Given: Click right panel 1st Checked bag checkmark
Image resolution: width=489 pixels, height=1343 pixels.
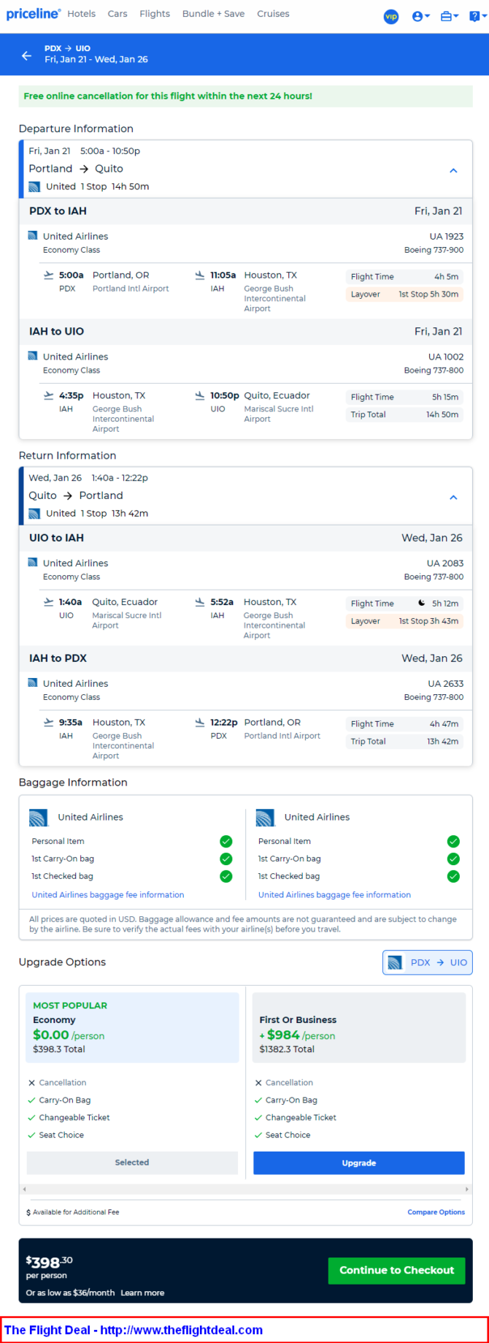Looking at the screenshot, I should tap(453, 876).
